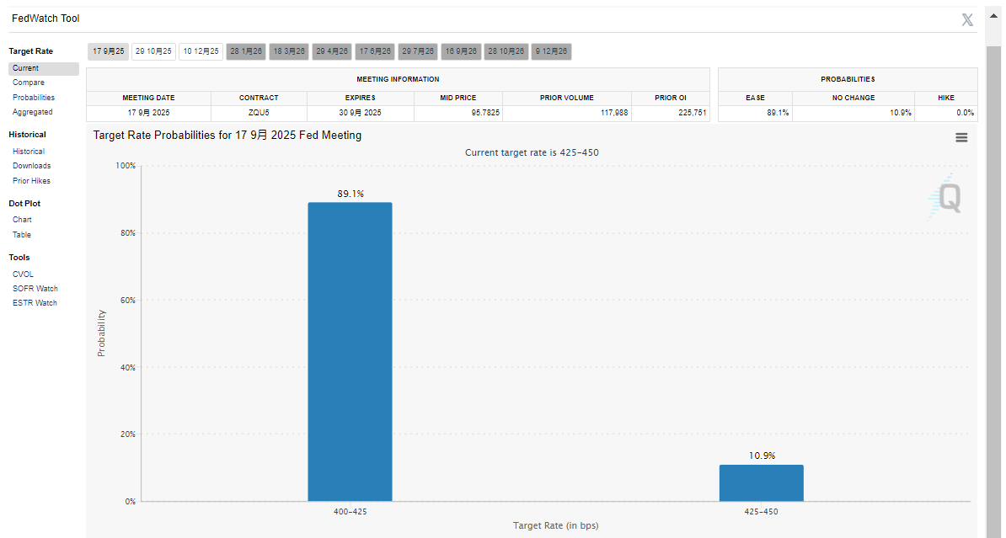Image resolution: width=1006 pixels, height=538 pixels.
Task: Open the Dot Plot Chart
Action: pyautogui.click(x=22, y=220)
